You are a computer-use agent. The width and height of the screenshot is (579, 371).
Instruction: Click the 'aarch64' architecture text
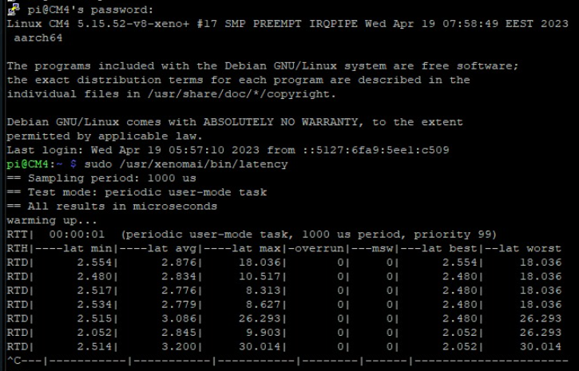point(38,38)
